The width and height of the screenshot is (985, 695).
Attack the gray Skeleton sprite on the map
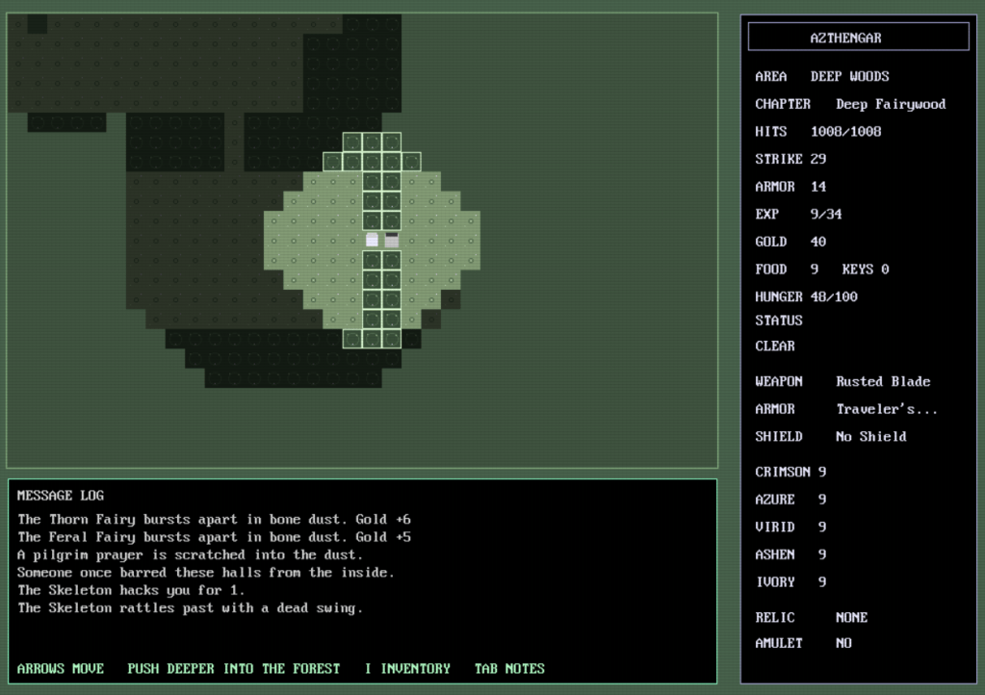[x=392, y=241]
